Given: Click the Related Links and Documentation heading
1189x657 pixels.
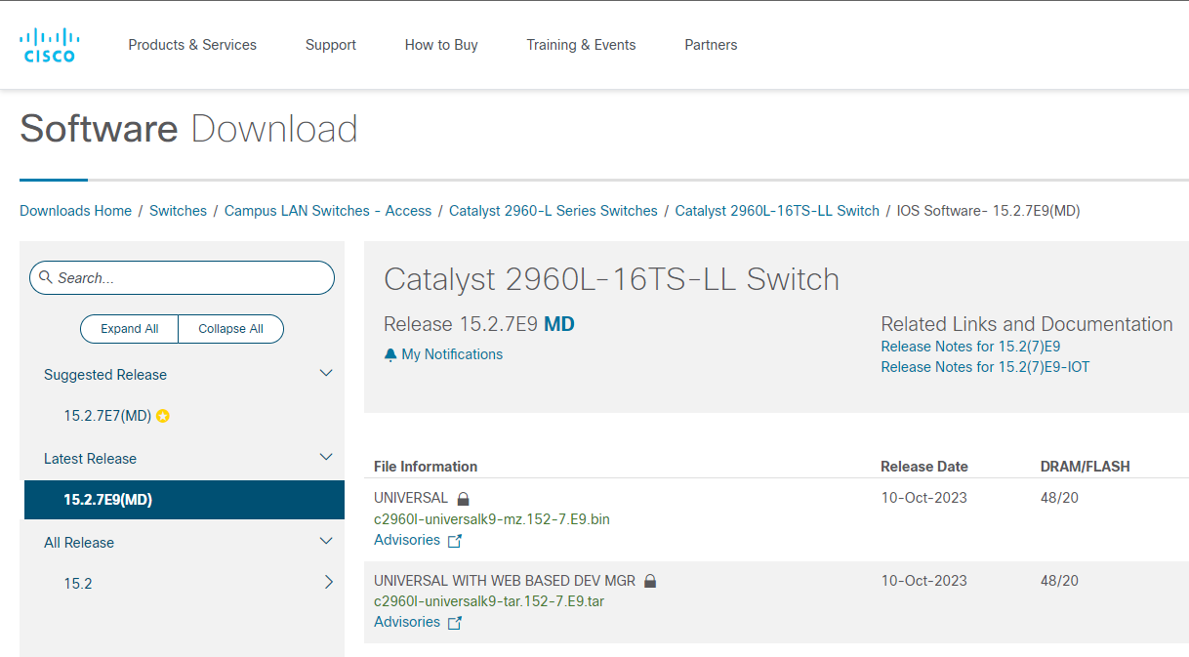Looking at the screenshot, I should coord(1027,324).
